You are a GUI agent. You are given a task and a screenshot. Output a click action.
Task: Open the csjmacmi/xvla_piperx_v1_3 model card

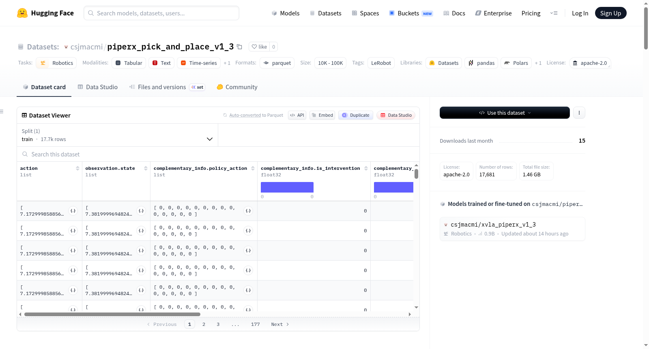click(512, 229)
